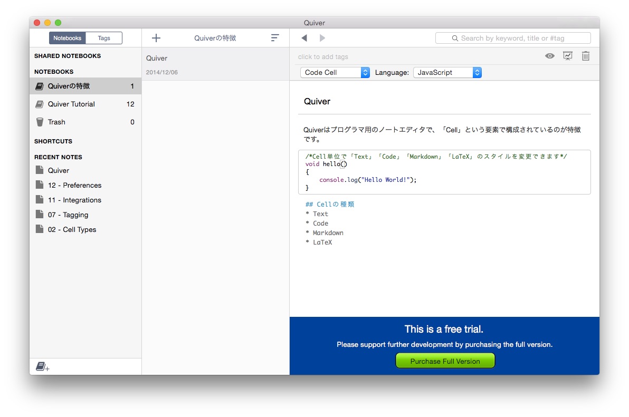Select the Quiver note dated 2014/12/06
The height and width of the screenshot is (417, 629).
coord(215,64)
